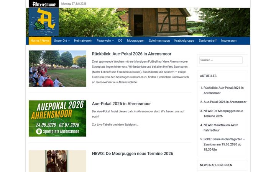
Task: Open the sportplatz spectators photo thumbnail
Action: click(x=58, y=69)
